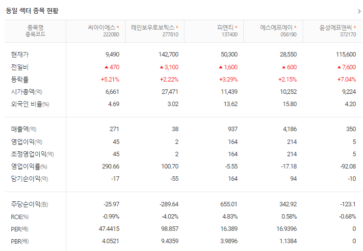
Task: Click current price 142,700
Action: click(x=168, y=55)
